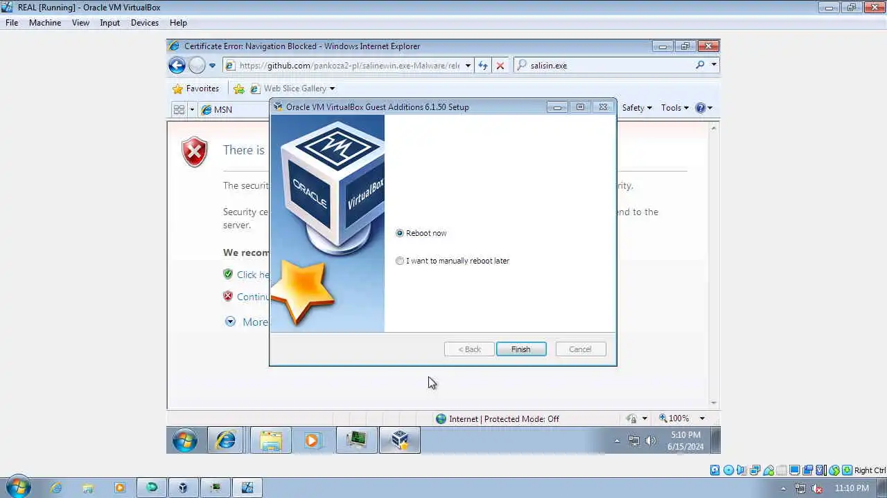Viewport: 887px width, 498px height.
Task: Click Internet Protected Mode status text
Action: tap(504, 418)
